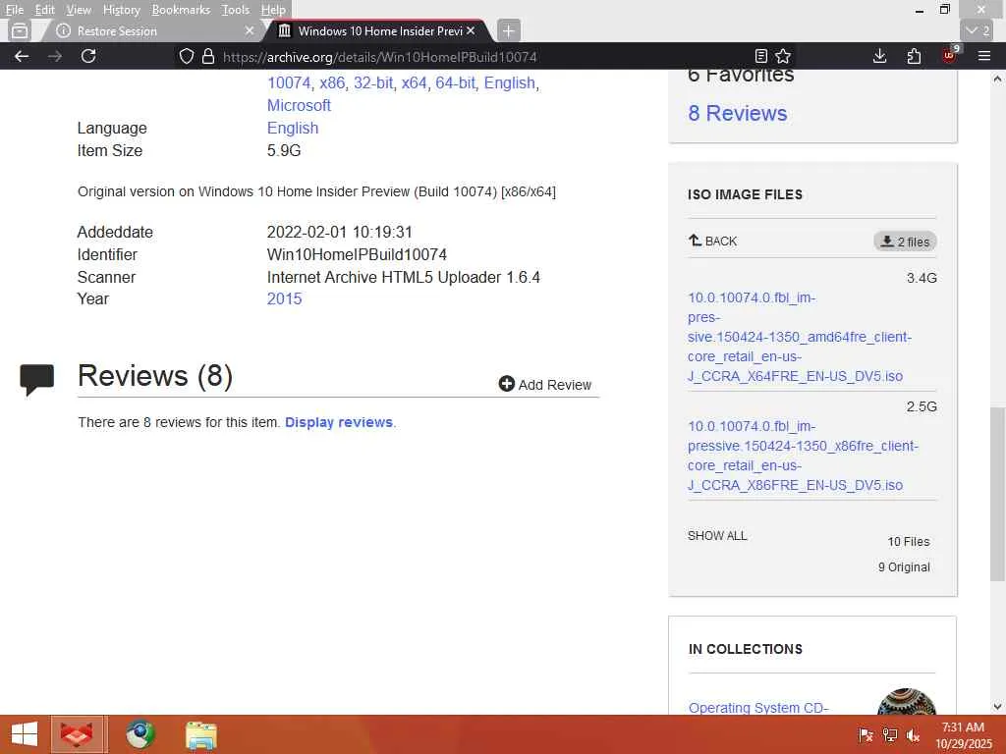Click the forward navigation arrow
The width and height of the screenshot is (1006, 754).
point(55,56)
